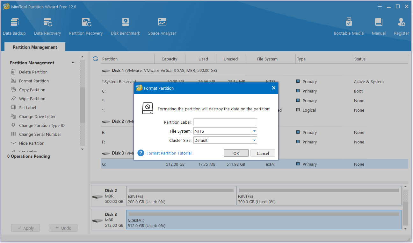
Task: Select Set Label in sidebar
Action: [27, 108]
